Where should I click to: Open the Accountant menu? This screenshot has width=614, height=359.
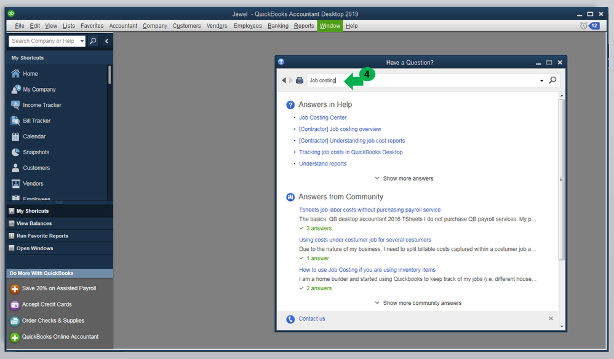tap(123, 26)
